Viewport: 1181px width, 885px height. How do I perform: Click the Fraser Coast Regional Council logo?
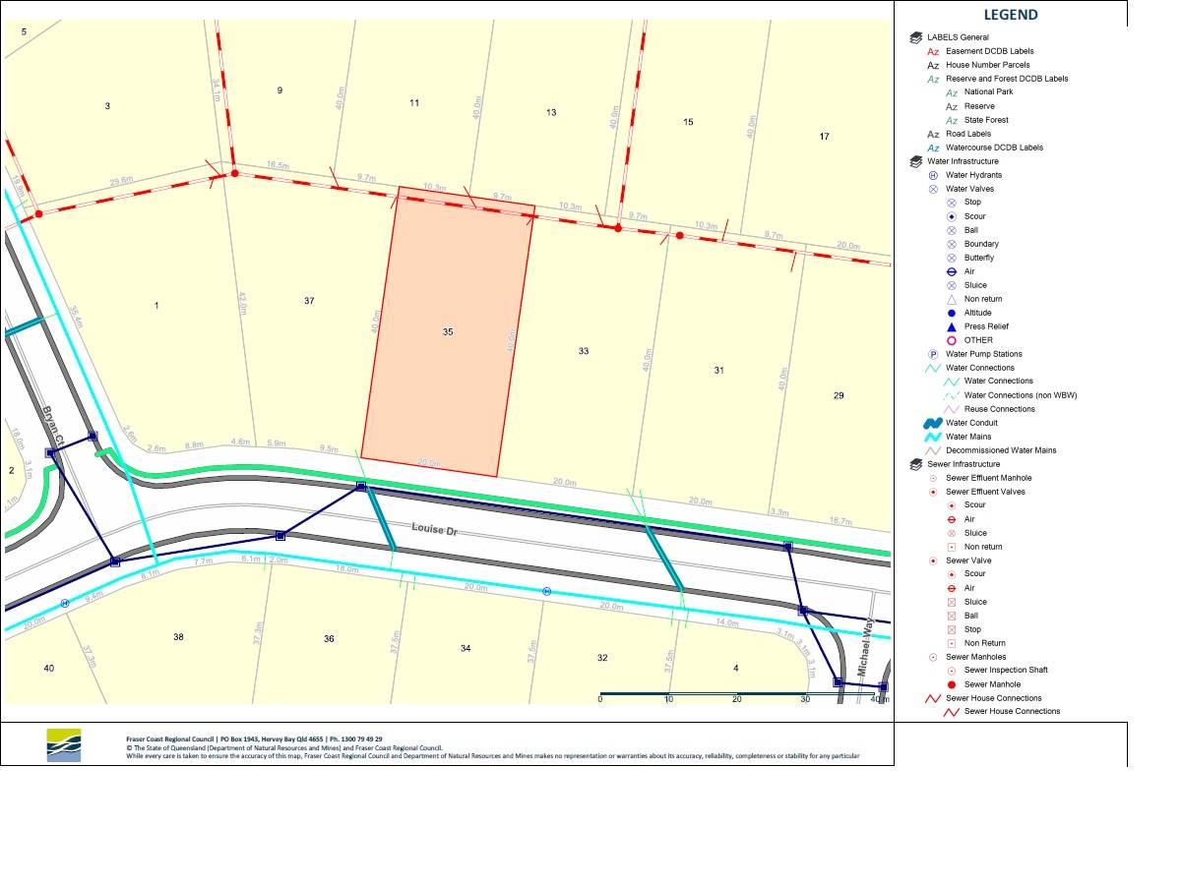[x=65, y=745]
